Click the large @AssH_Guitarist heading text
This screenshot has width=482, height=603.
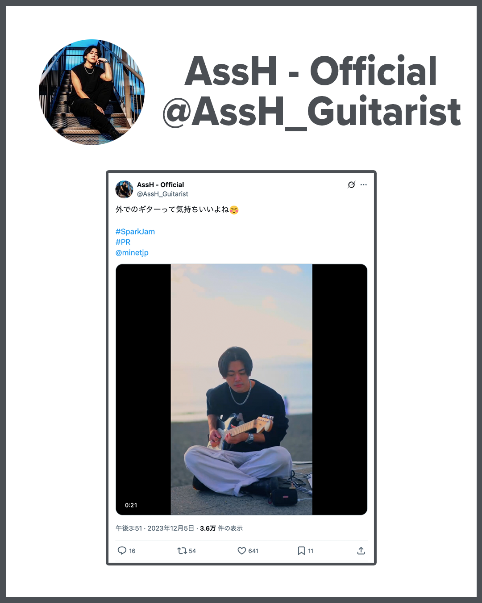[x=312, y=112]
